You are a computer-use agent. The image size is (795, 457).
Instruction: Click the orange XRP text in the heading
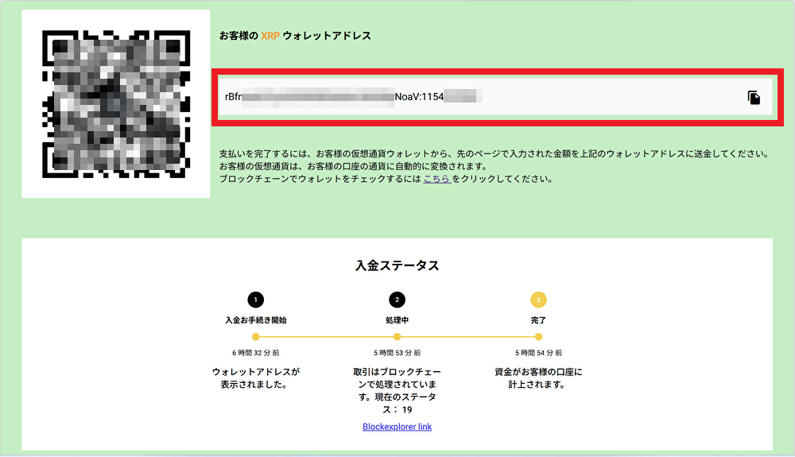270,36
